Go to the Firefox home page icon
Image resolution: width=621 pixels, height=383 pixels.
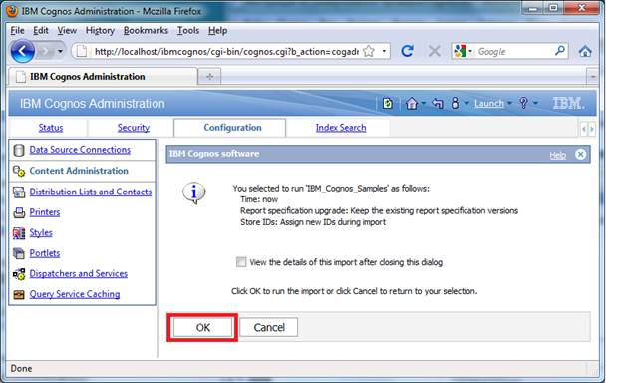click(x=585, y=51)
